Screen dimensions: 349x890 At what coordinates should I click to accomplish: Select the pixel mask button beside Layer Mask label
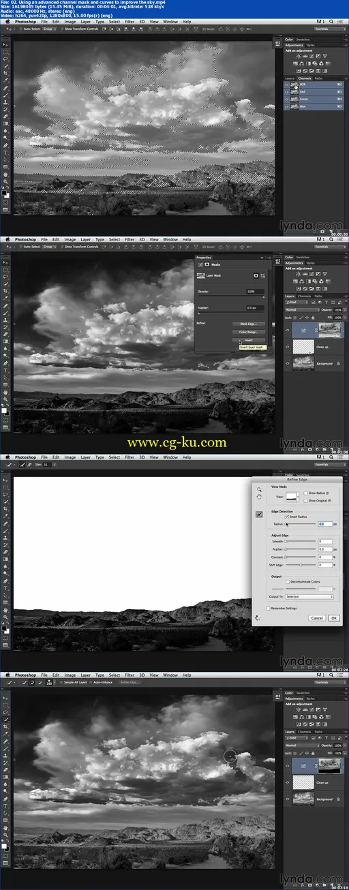[256, 276]
